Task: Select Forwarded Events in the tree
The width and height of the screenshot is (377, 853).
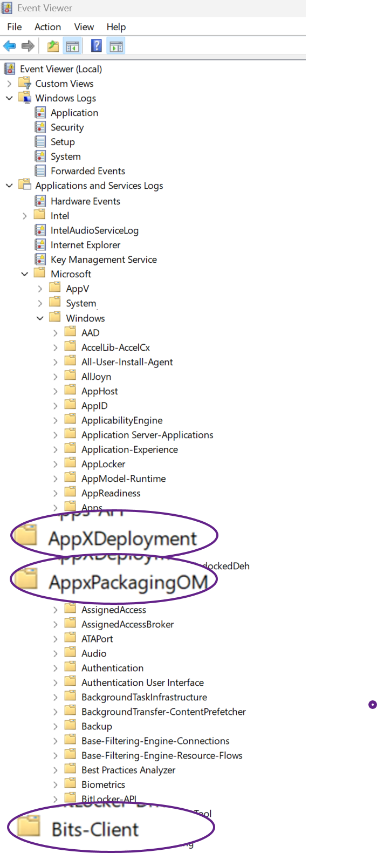Action: (87, 171)
